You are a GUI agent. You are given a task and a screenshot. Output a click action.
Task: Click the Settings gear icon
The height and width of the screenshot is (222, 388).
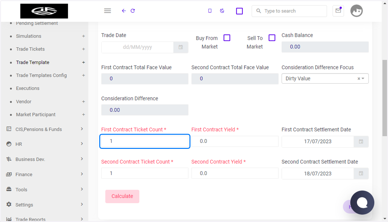(x=9, y=205)
